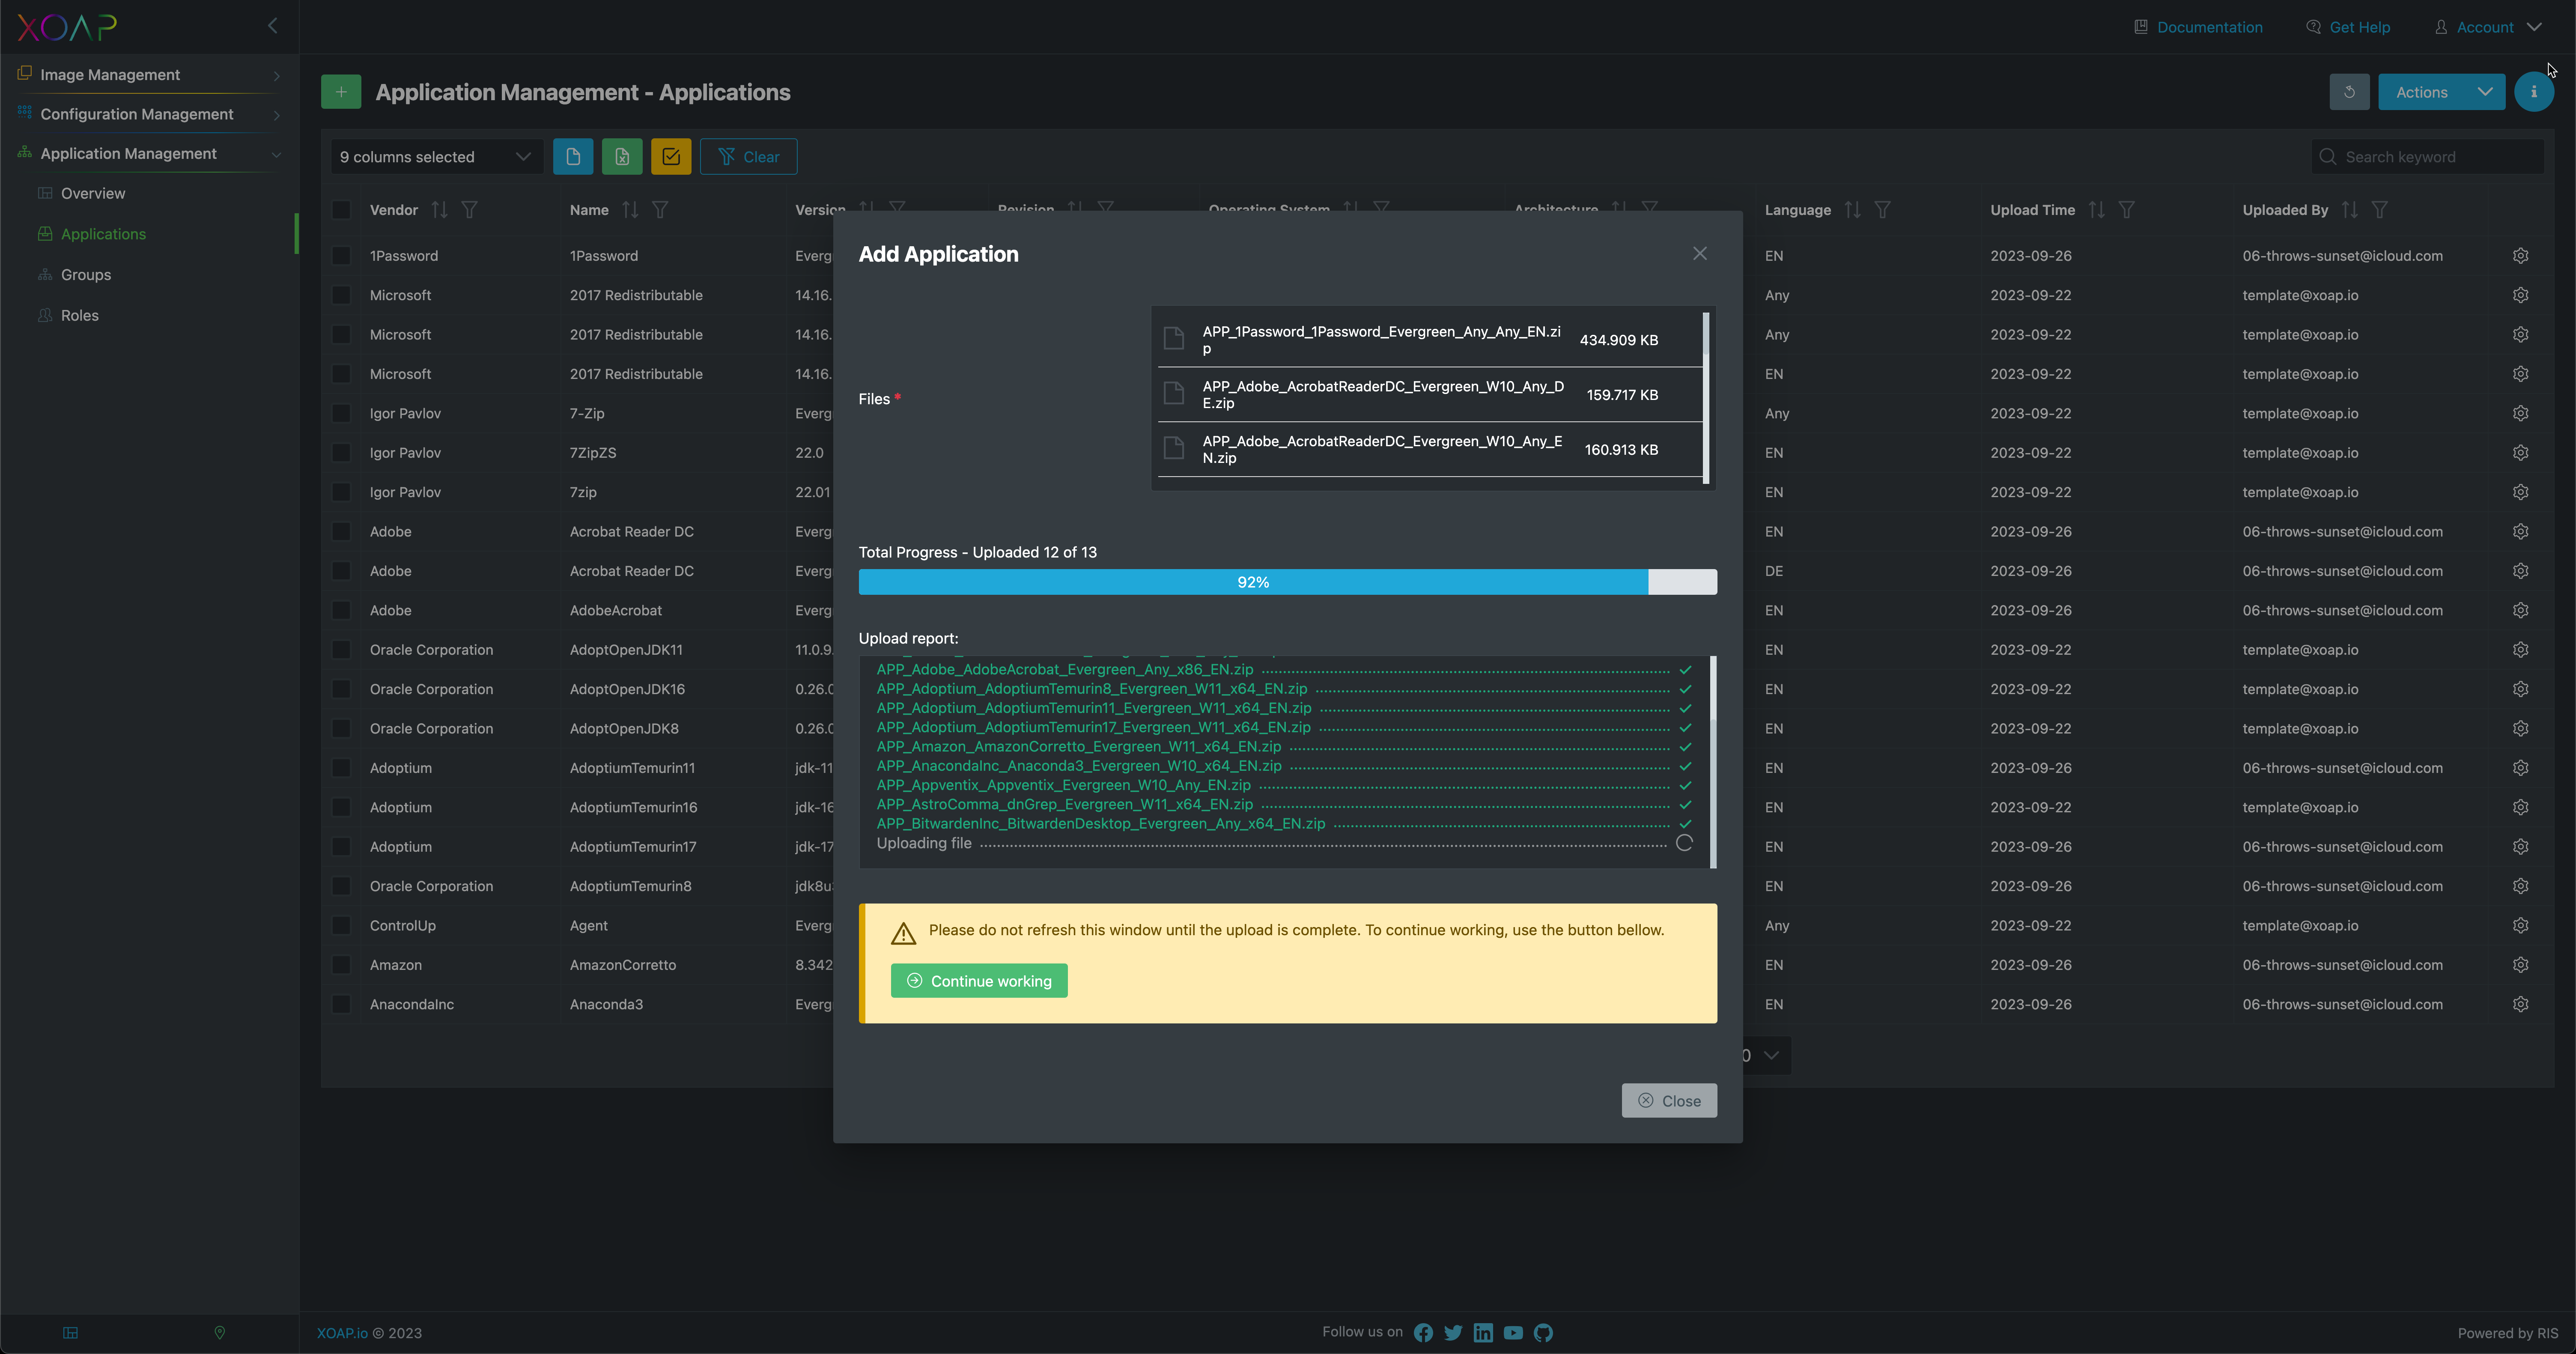Click the XOAP logo

point(66,27)
